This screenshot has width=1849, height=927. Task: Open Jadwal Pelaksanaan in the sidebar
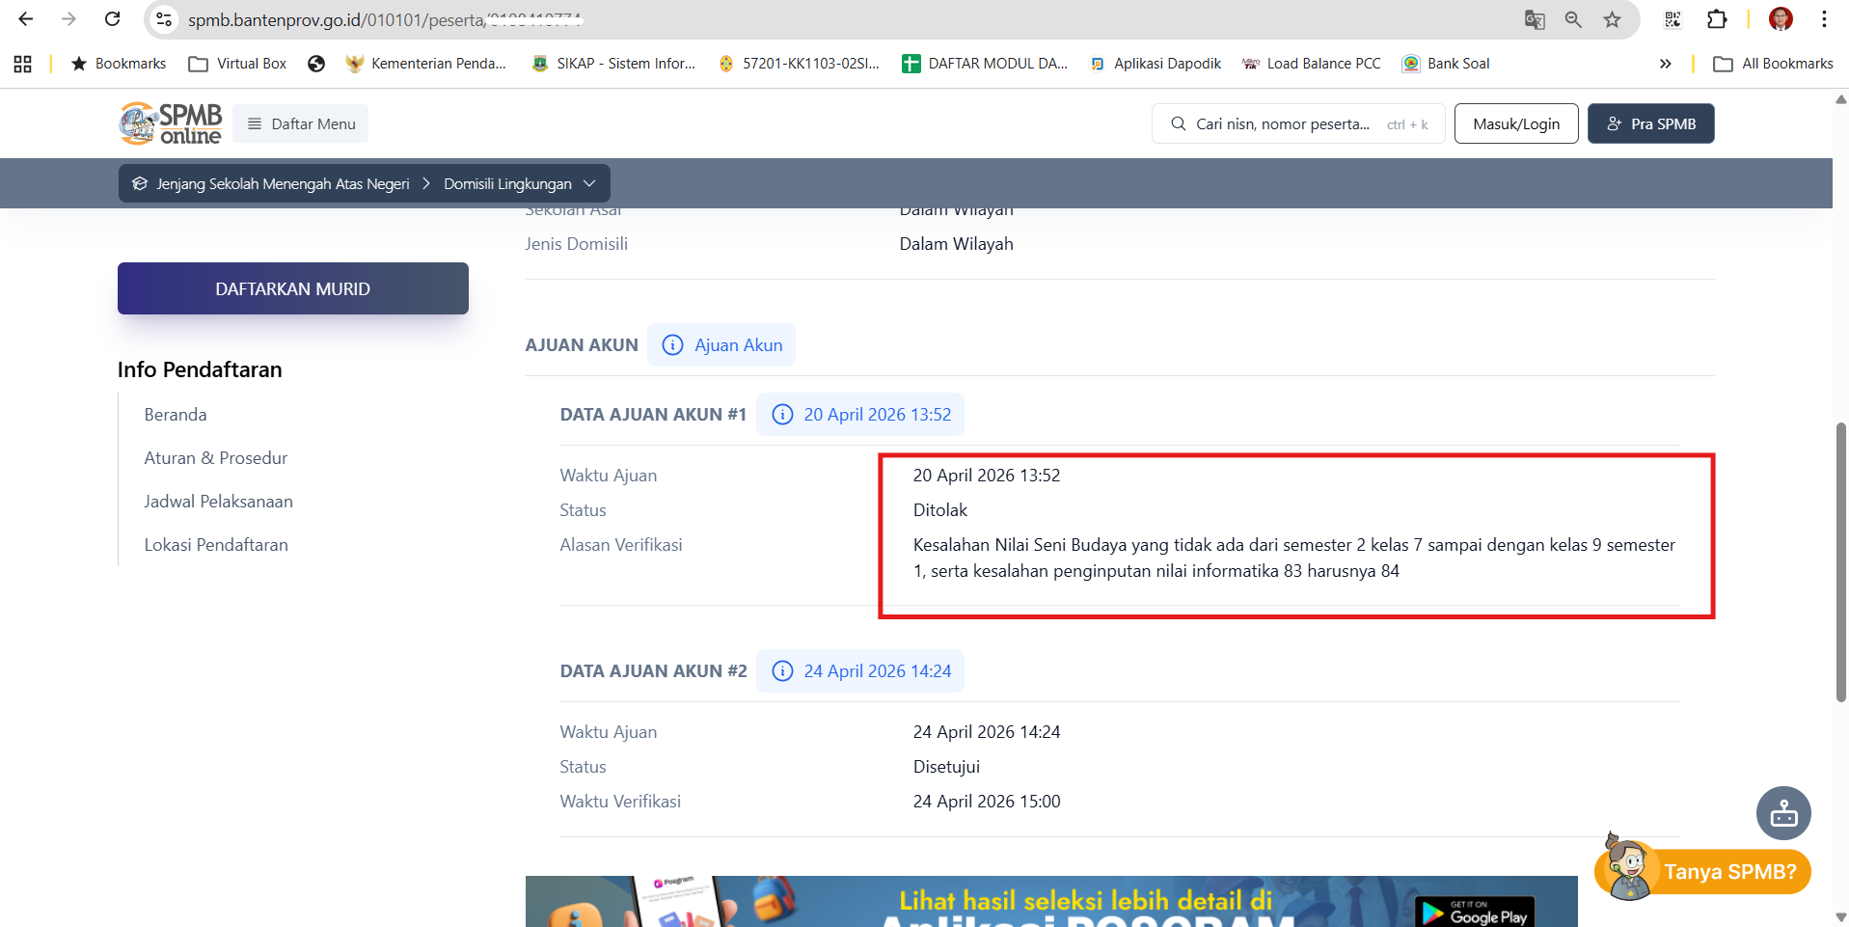coord(218,502)
